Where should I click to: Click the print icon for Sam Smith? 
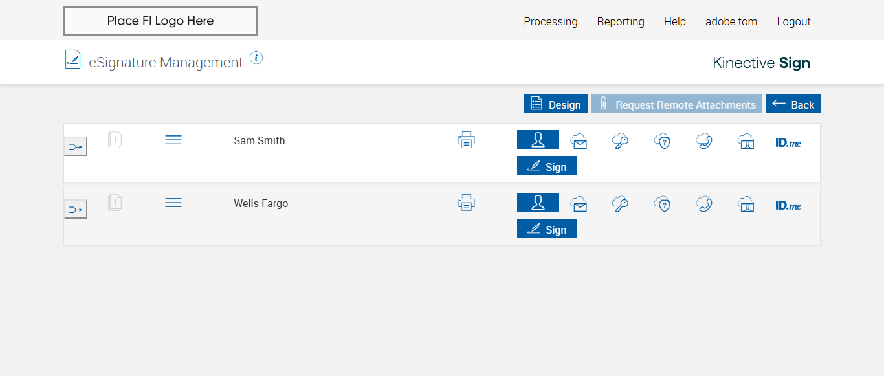pyautogui.click(x=467, y=140)
